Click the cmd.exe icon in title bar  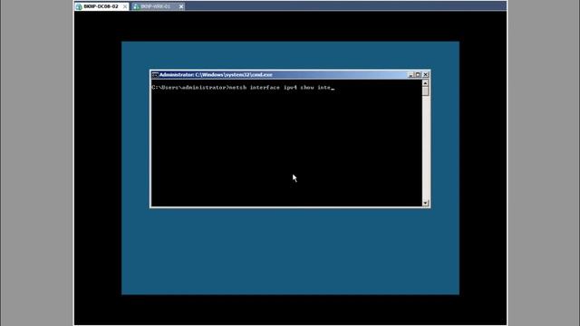(155, 74)
